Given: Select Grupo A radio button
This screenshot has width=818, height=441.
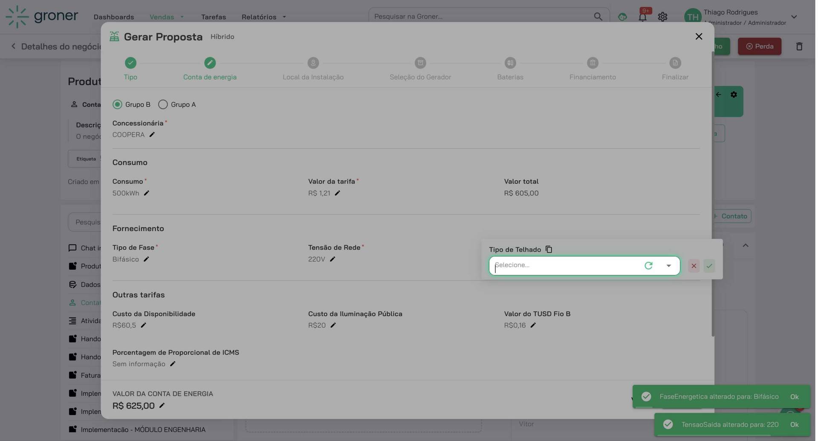Looking at the screenshot, I should click(163, 104).
